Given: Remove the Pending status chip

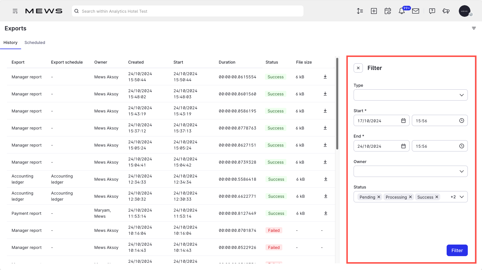Looking at the screenshot, I should 379,197.
